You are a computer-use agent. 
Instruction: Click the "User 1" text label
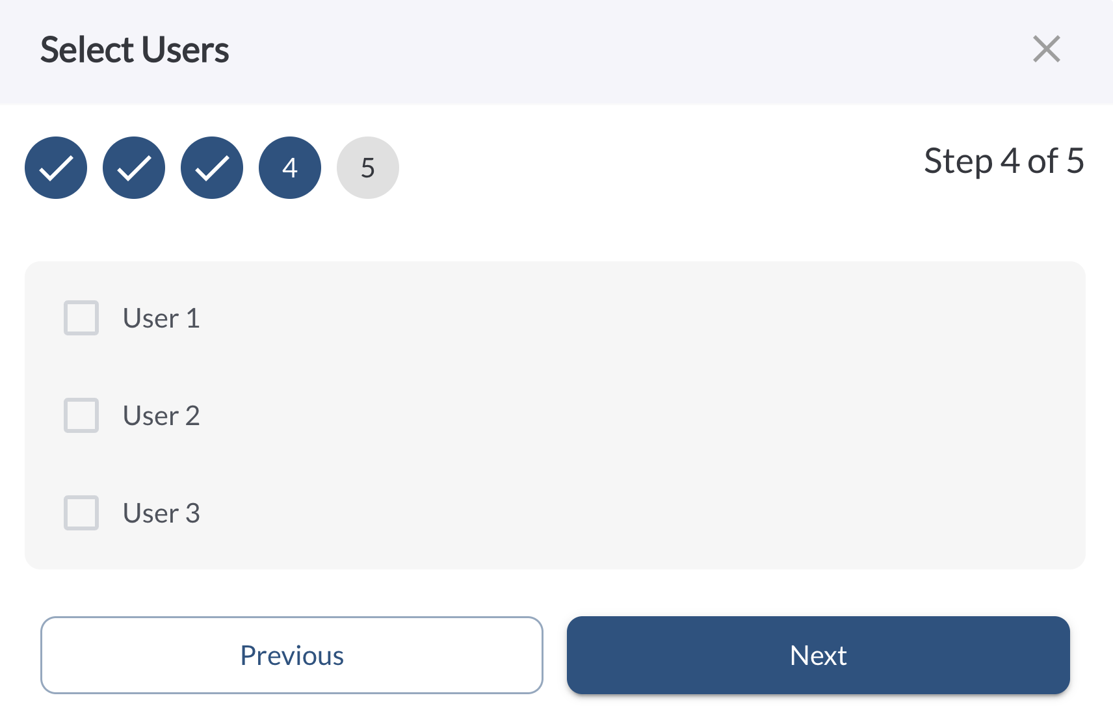click(161, 318)
